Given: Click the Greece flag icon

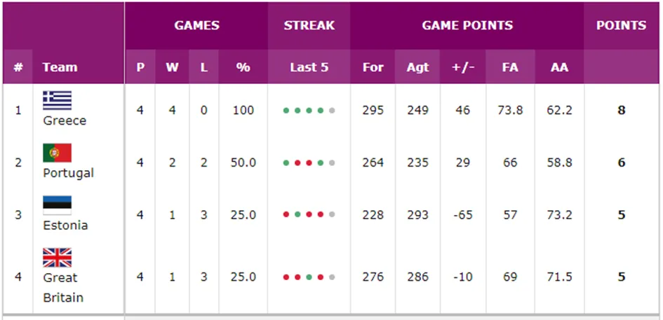Looking at the screenshot, I should (x=57, y=100).
